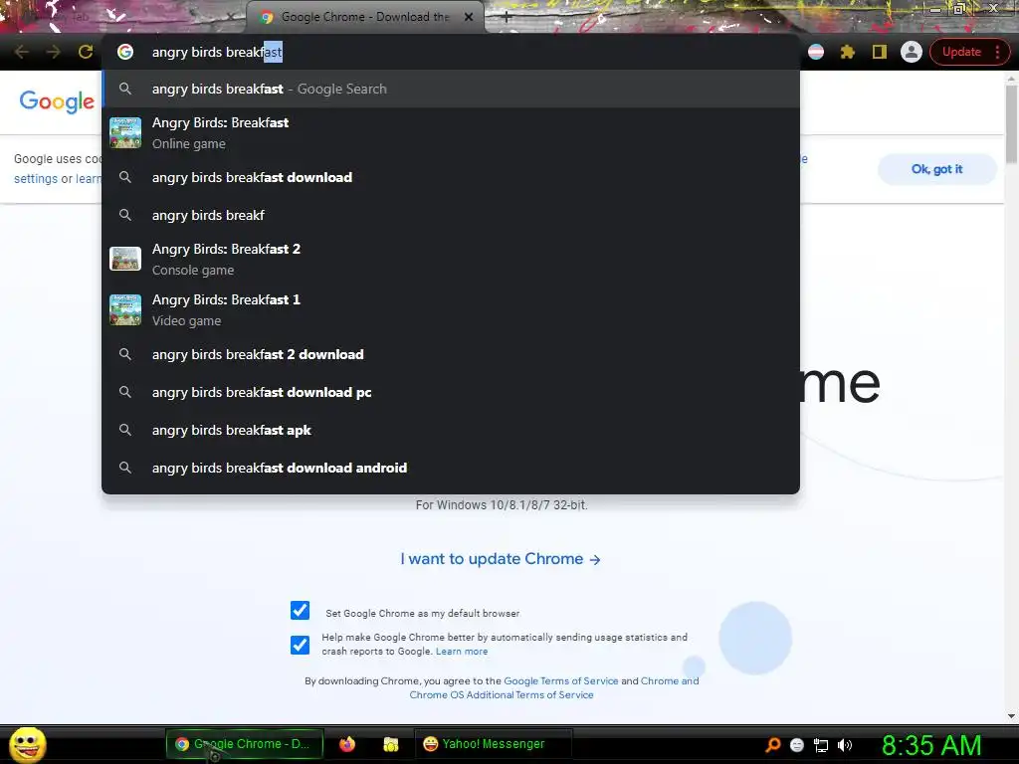Select Angry Birds: Breakfast Online game suggestion
The image size is (1019, 764).
[x=451, y=132]
